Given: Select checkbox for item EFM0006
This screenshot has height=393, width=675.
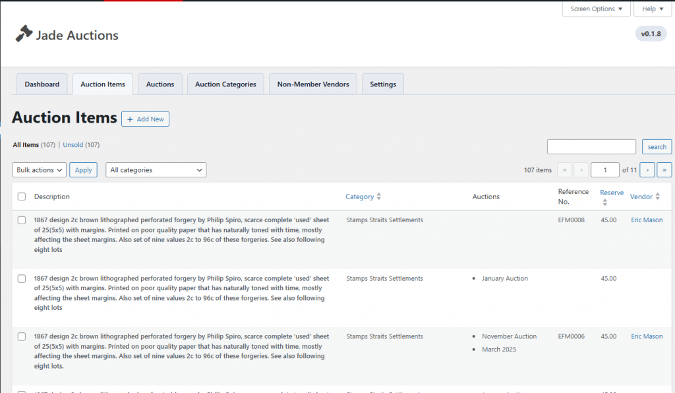Looking at the screenshot, I should [x=22, y=337].
